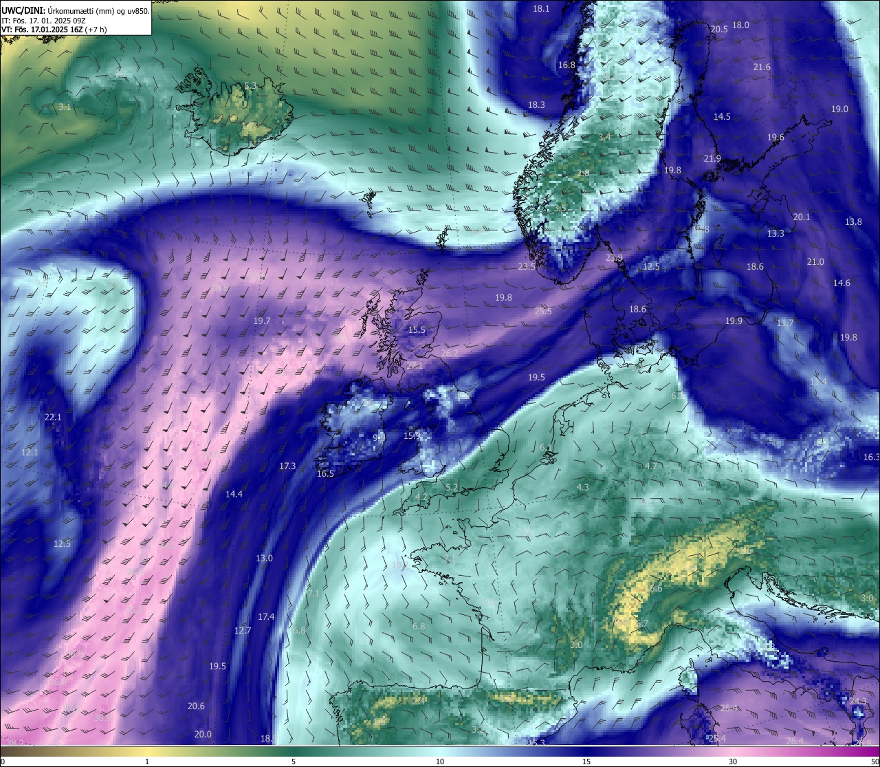Click the 21.9 map value
Viewport: 880px width, 767px height.
[712, 158]
